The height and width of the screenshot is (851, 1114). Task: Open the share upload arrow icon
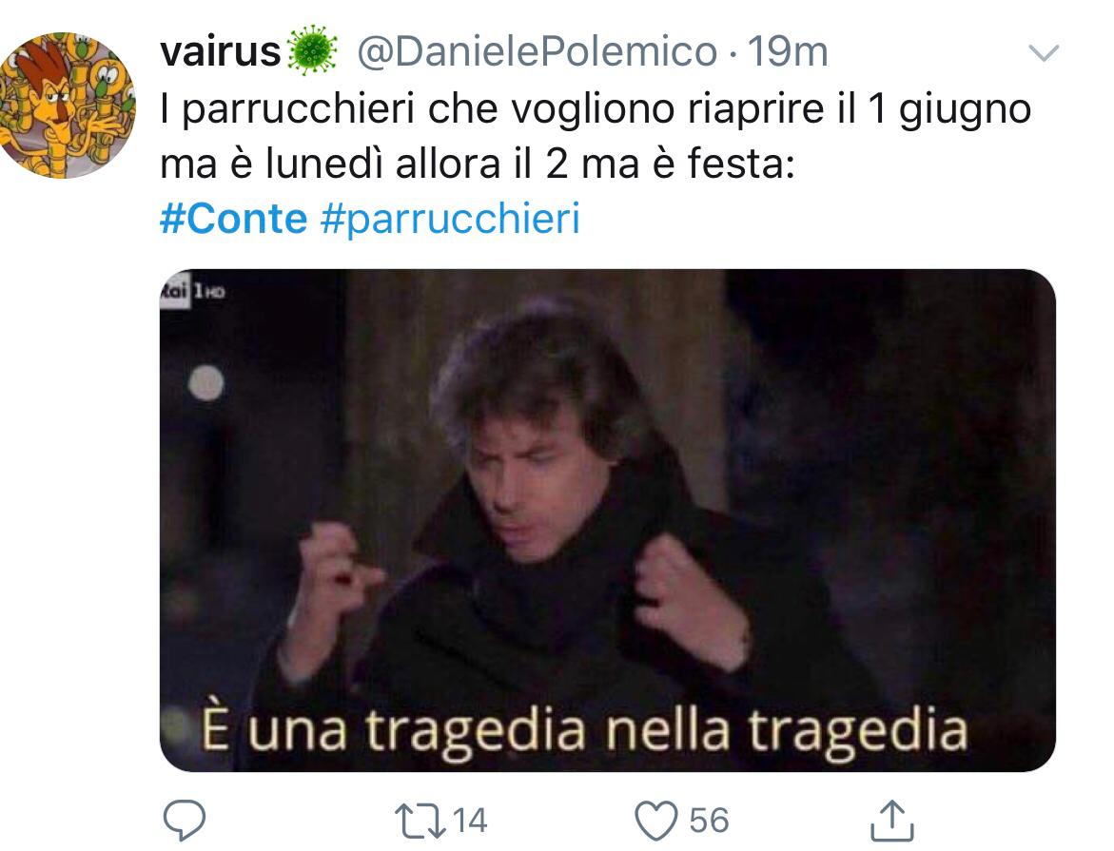tap(891, 821)
